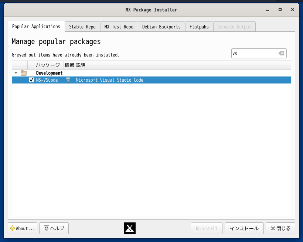Minimize the MX Package Installer window

pos(268,10)
